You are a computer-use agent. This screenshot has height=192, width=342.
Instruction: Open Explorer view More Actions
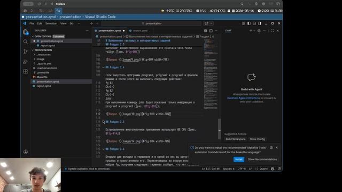87,31
